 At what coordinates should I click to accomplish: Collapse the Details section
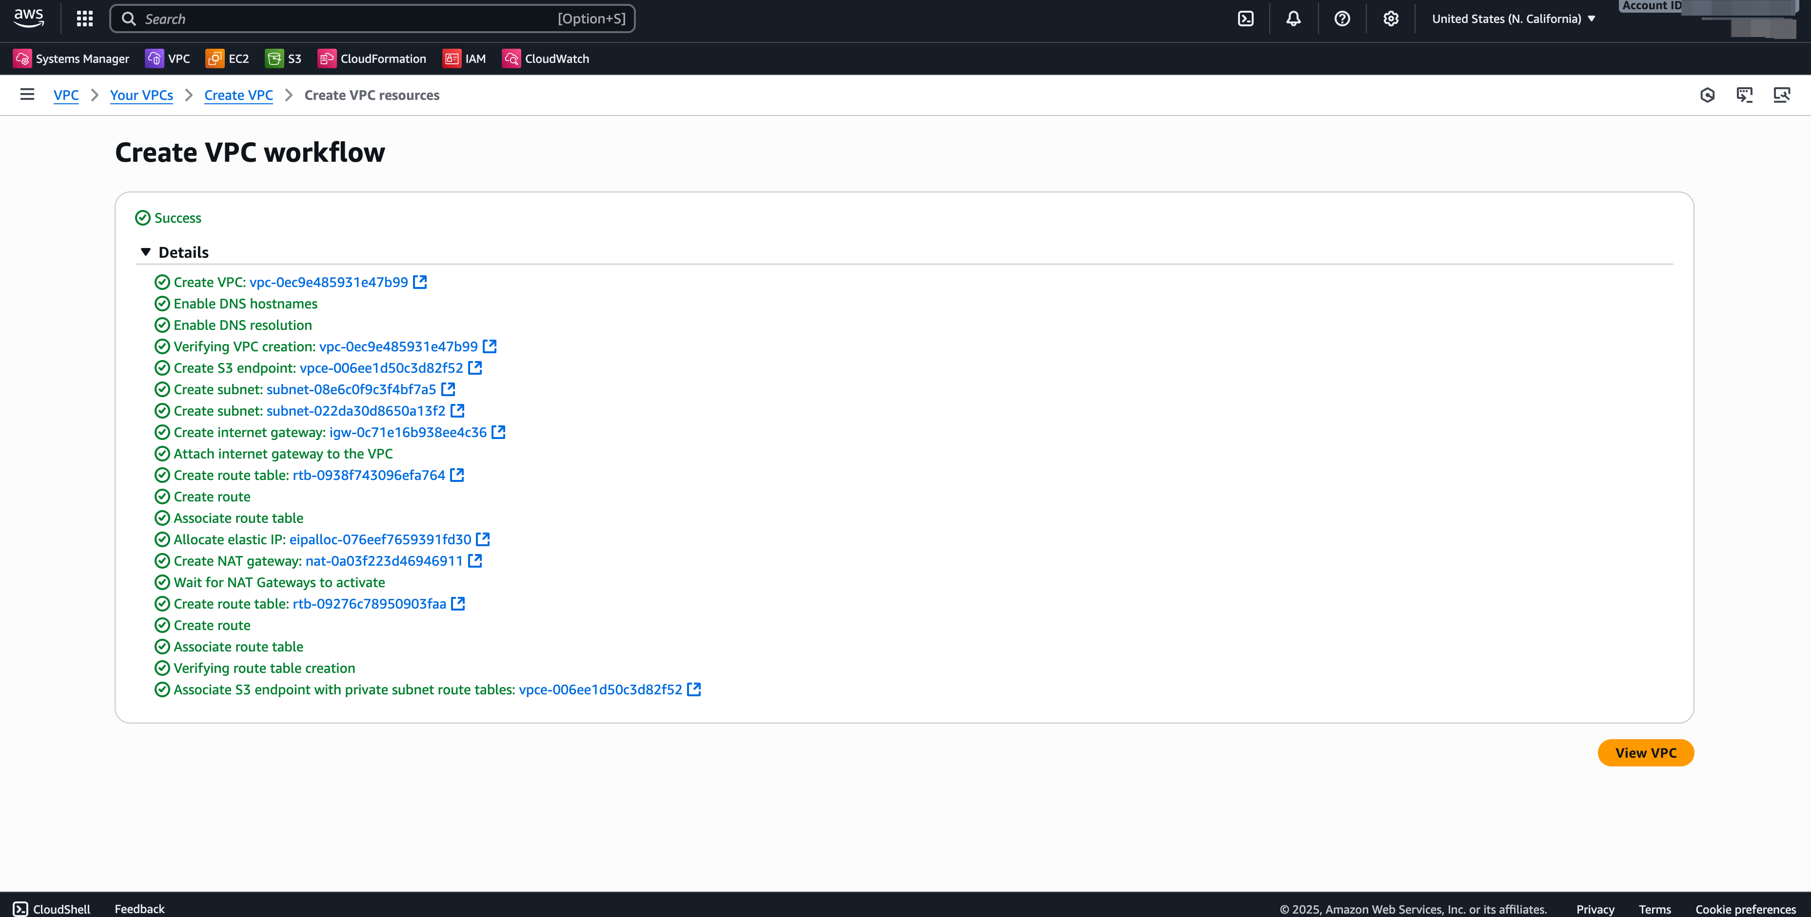coord(145,251)
